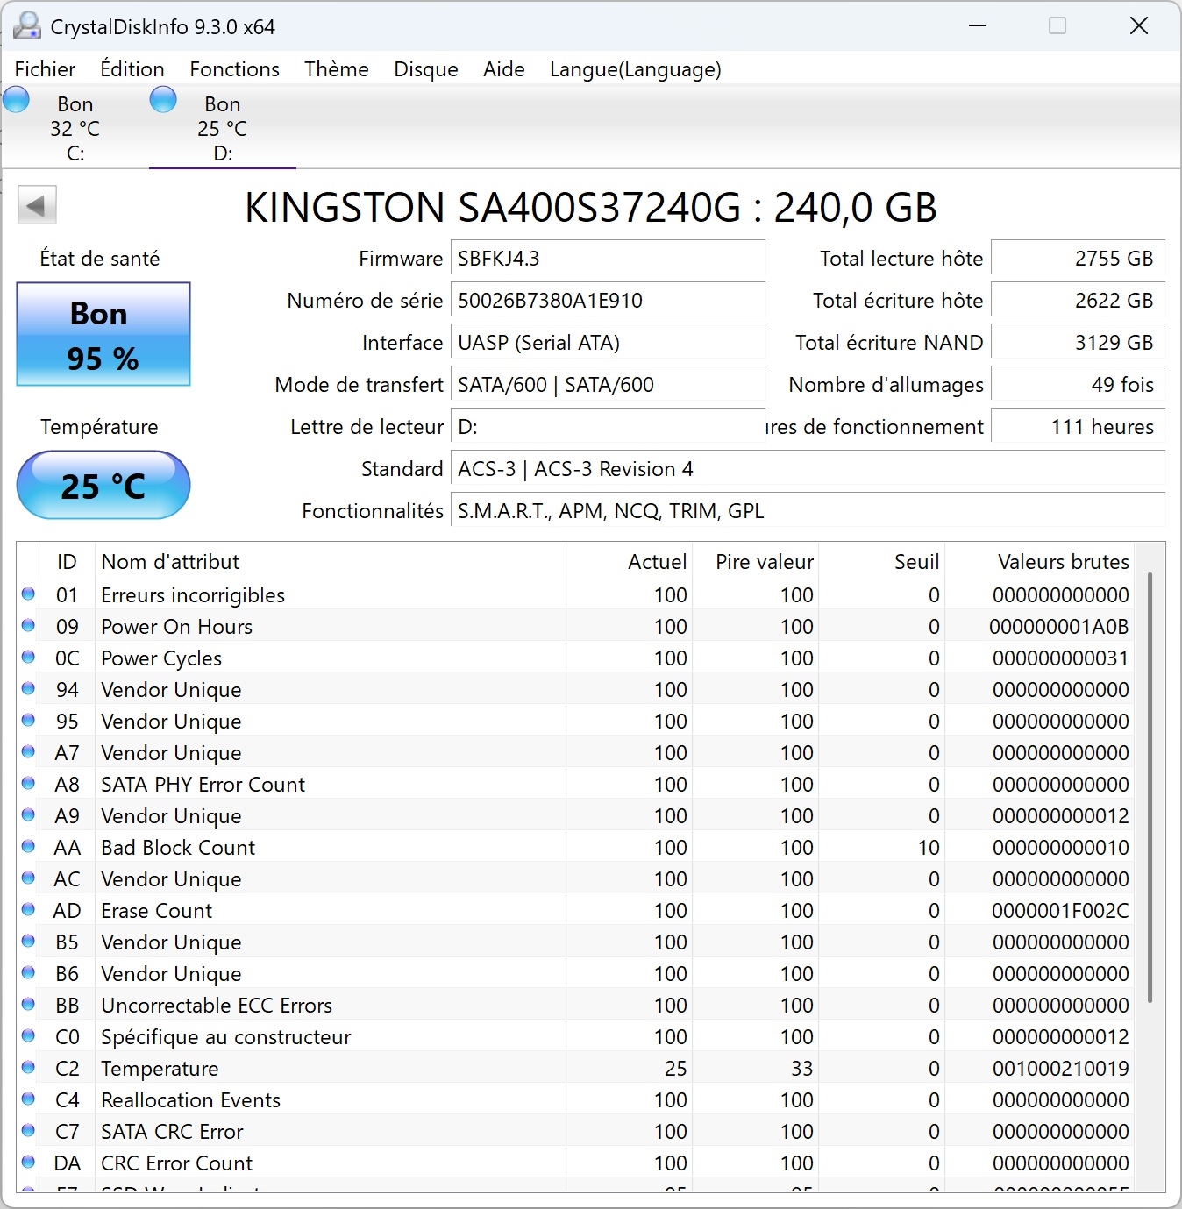1182x1209 pixels.
Task: Click the Seuil column header
Action: click(x=881, y=562)
